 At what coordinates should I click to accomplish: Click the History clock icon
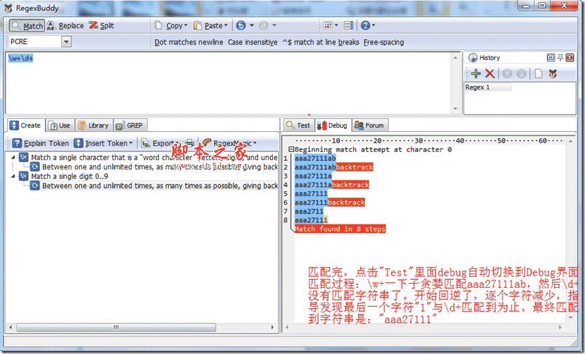tap(473, 58)
